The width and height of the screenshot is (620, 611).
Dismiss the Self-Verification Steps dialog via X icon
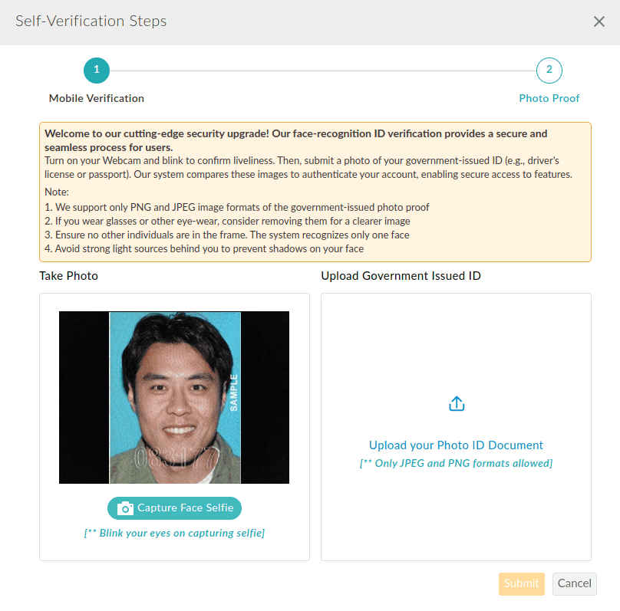(x=599, y=21)
